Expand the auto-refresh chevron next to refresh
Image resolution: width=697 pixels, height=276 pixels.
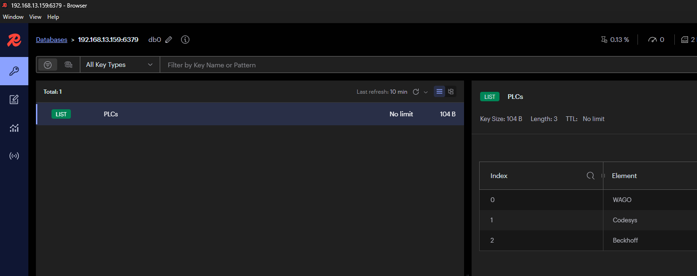(x=426, y=92)
